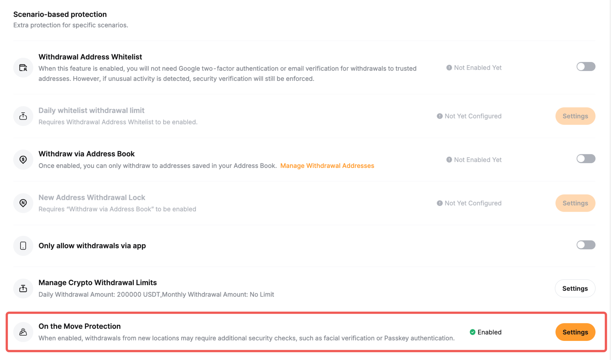Click the Withdrawal Address Whitelist wallet icon
This screenshot has height=360, width=611.
click(x=23, y=68)
